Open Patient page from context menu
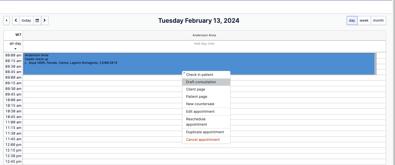This screenshot has width=395, height=165. (x=197, y=97)
